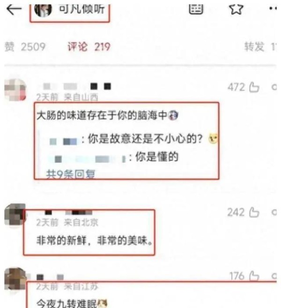This screenshot has height=308, width=281.
Task: Open the 可凡倾听 profile avatar
Action: 43,10
